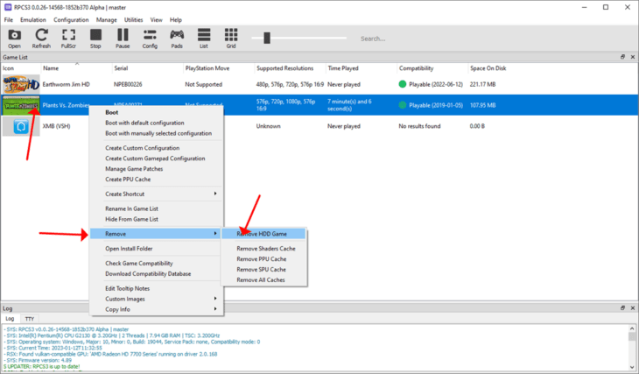Adjust the icon size slider handle
The image size is (639, 374).
click(267, 38)
